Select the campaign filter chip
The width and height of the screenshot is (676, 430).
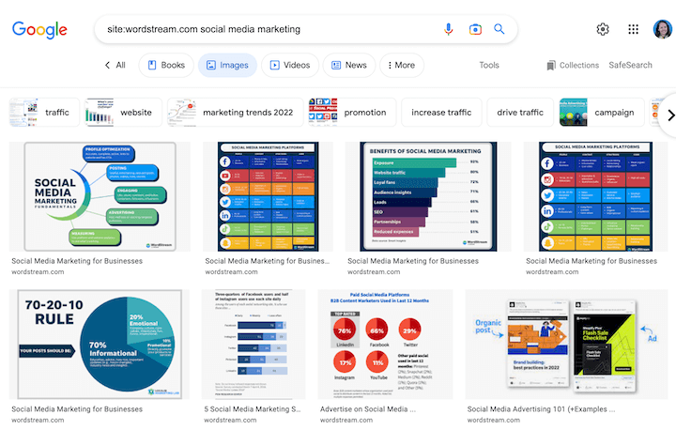point(602,112)
